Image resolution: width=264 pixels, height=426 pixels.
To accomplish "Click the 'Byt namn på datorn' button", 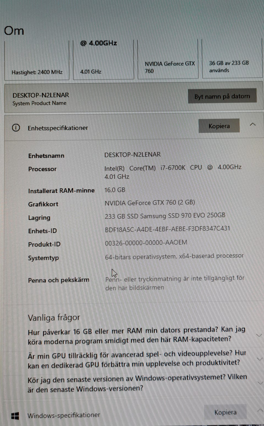I will coord(222,96).
